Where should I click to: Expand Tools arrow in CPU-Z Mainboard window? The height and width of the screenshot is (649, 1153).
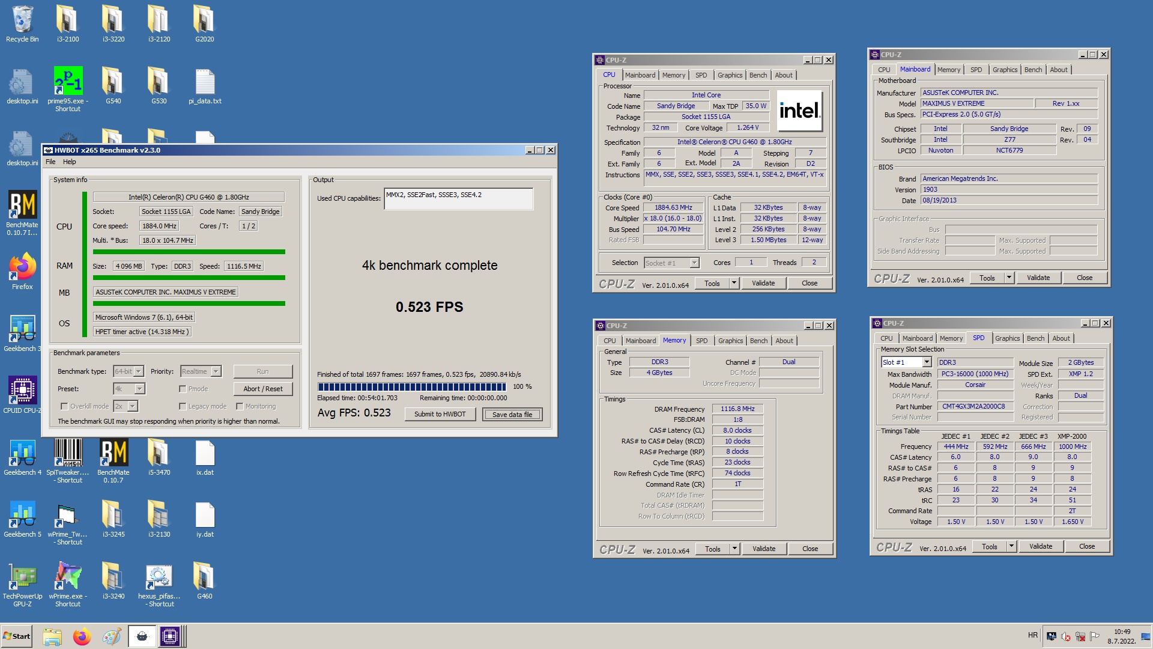pyautogui.click(x=1009, y=278)
